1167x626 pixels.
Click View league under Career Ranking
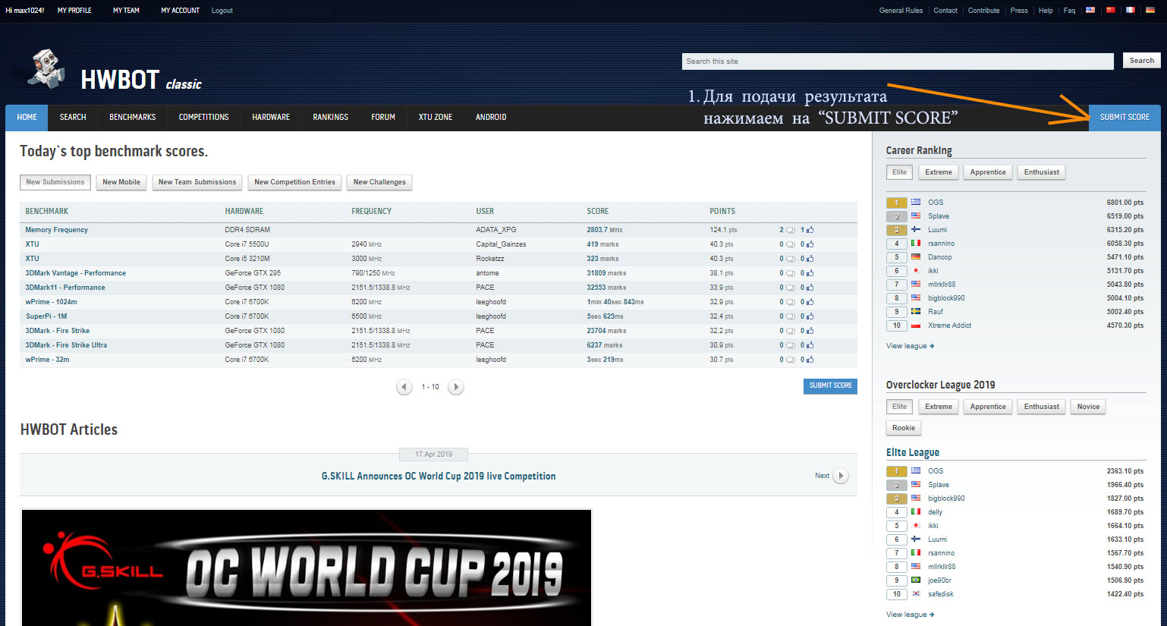[x=910, y=346]
